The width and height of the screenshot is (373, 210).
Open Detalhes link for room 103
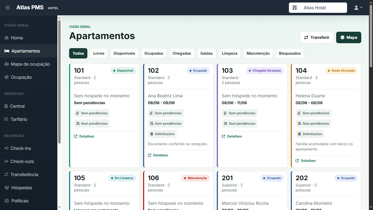(232, 136)
